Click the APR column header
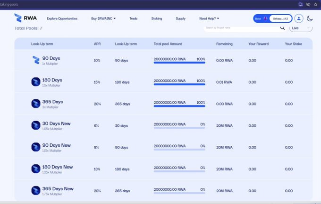The width and height of the screenshot is (321, 204). click(97, 44)
